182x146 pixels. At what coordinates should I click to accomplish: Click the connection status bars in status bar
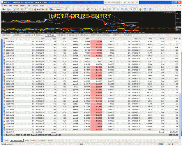click(161, 144)
